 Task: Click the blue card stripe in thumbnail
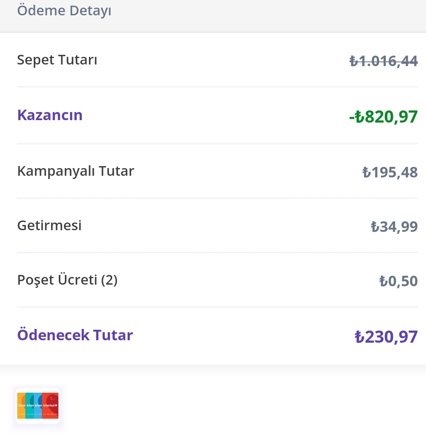[38, 405]
